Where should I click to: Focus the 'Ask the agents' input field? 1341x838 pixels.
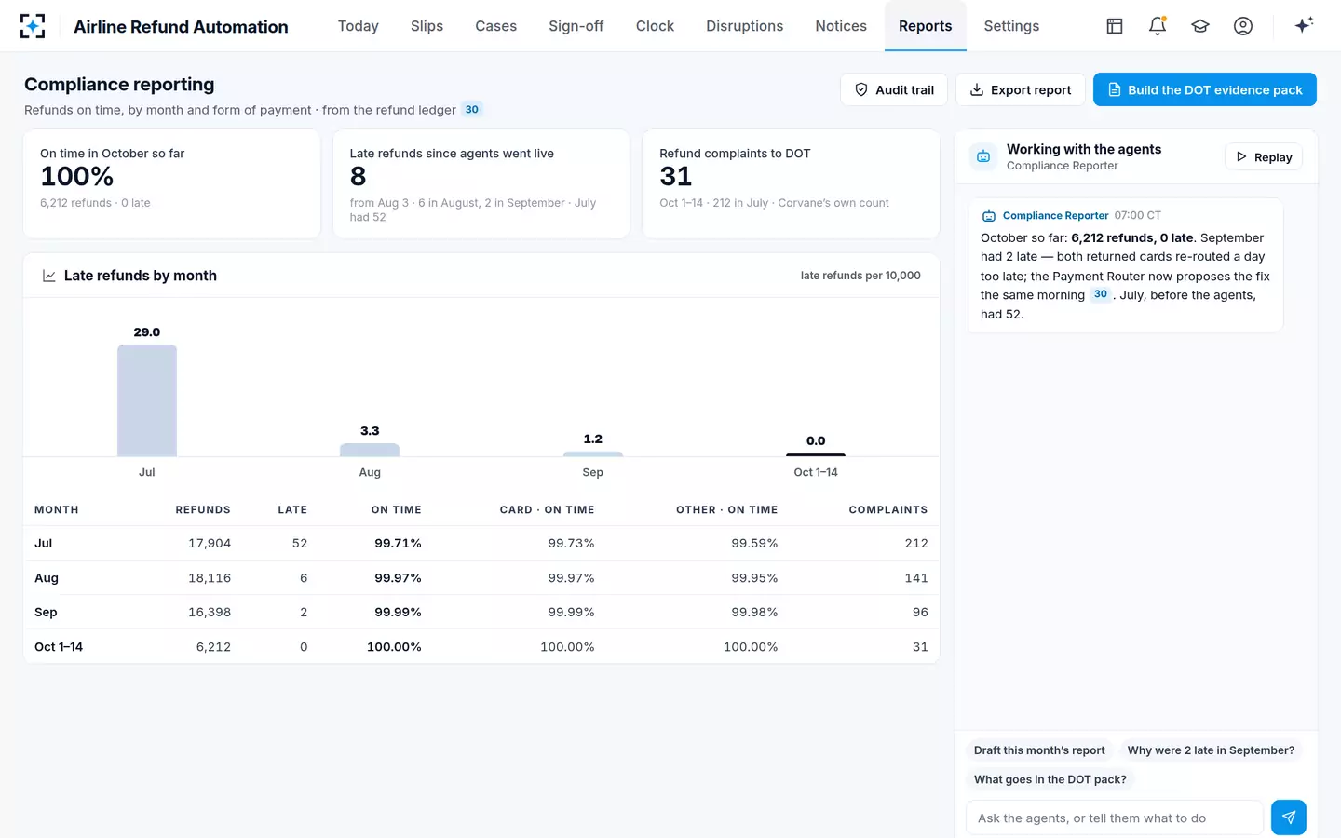pyautogui.click(x=1115, y=818)
